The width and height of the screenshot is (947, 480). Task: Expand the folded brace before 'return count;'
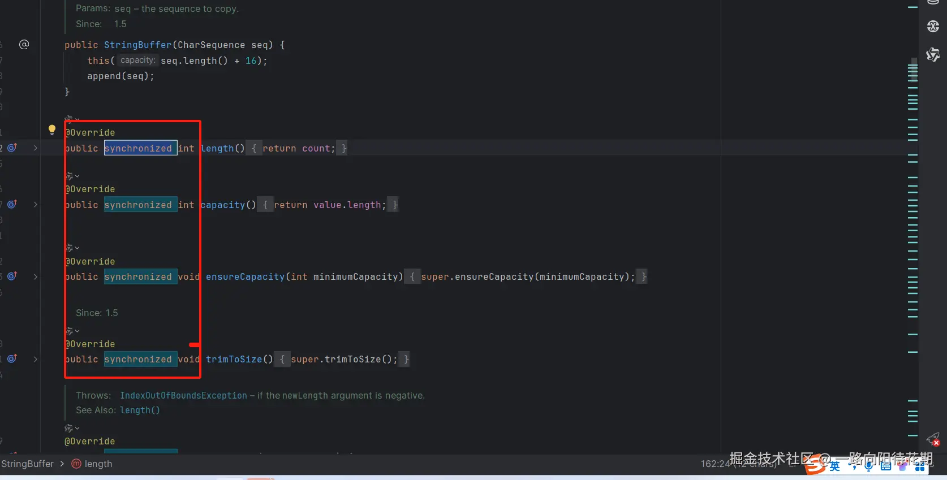click(254, 148)
